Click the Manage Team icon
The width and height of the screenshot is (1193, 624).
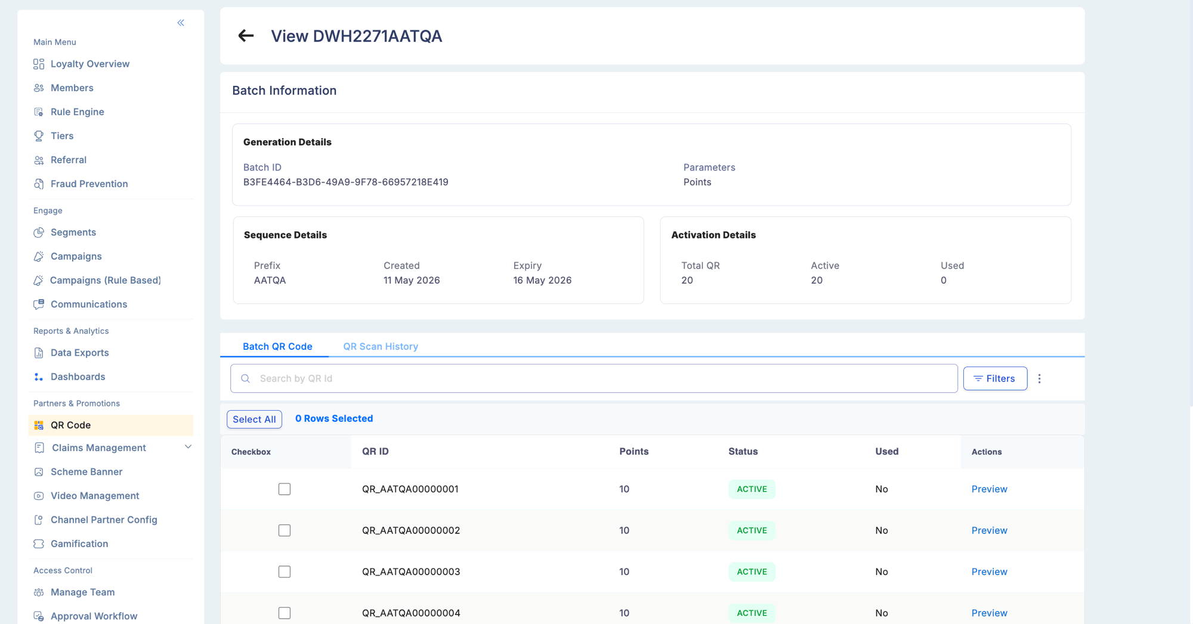point(39,592)
